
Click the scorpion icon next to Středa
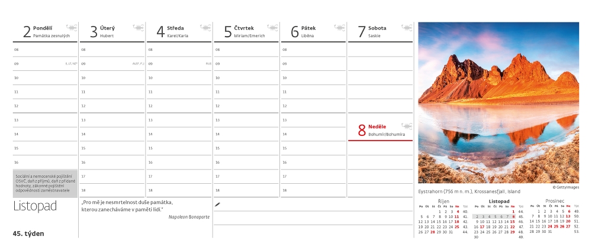click(x=206, y=27)
